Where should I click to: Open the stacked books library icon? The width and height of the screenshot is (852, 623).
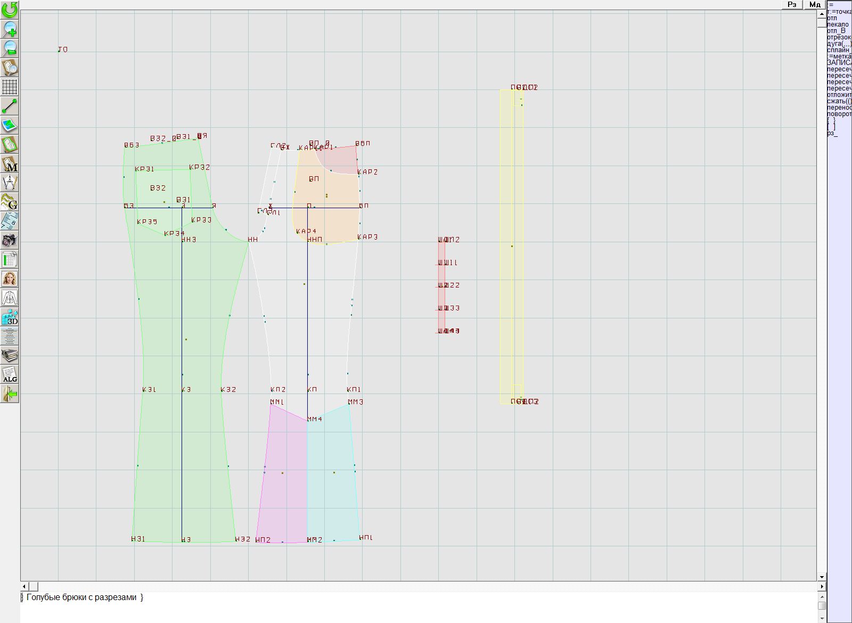click(x=10, y=355)
